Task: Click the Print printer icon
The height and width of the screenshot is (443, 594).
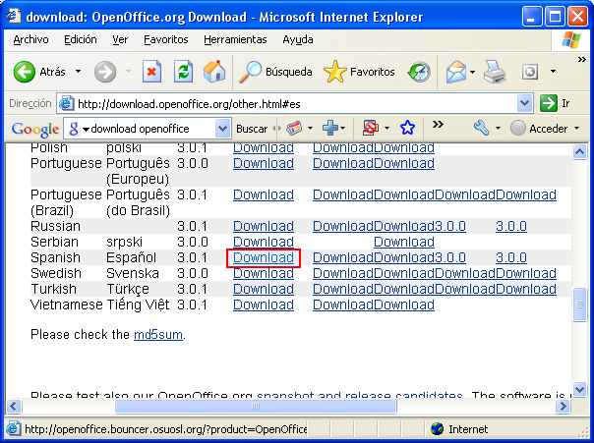Action: coord(494,72)
